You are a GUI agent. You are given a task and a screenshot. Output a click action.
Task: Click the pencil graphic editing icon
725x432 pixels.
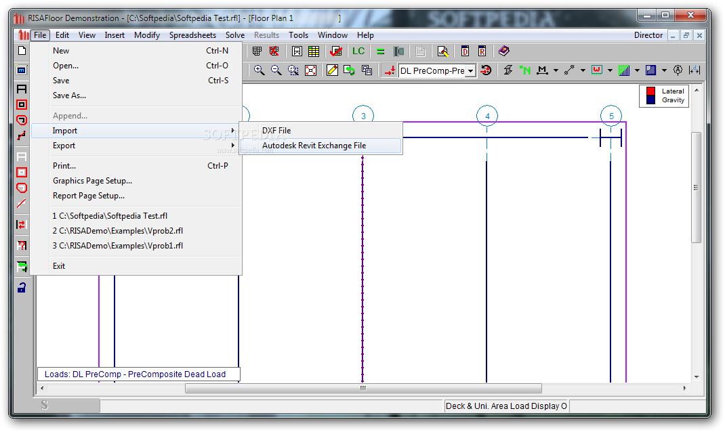332,70
